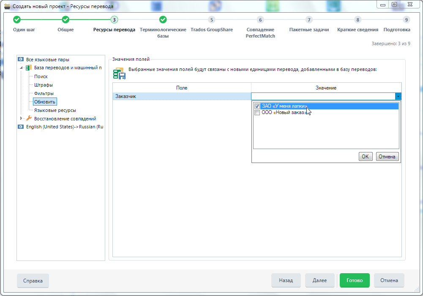
Task: Click the green checkmark for 'Один шаг' step
Action: point(17,19)
